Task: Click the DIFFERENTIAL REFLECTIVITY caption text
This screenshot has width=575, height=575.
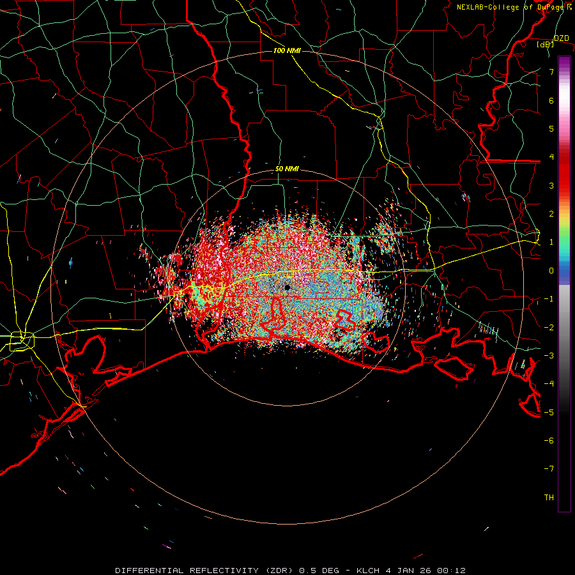Action: (x=186, y=571)
